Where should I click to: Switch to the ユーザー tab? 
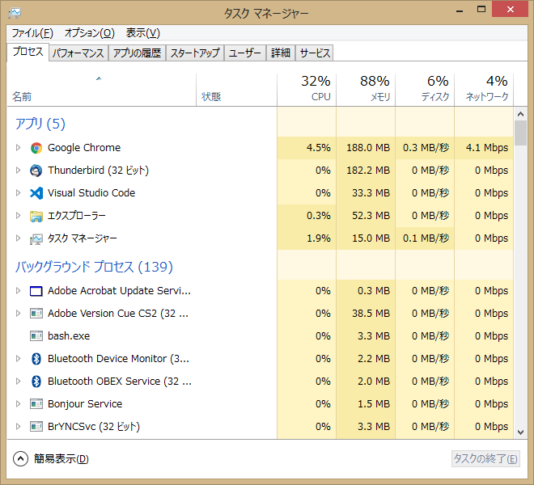click(x=245, y=53)
